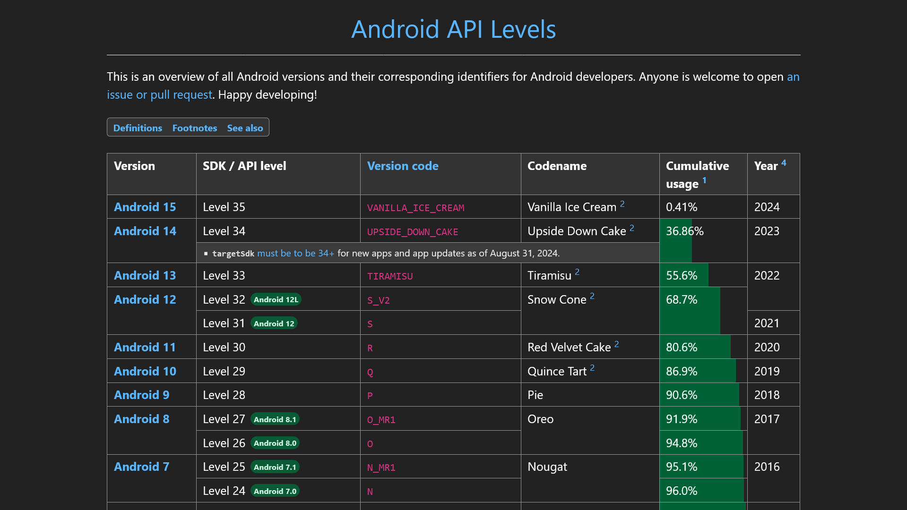Image resolution: width=907 pixels, height=510 pixels.
Task: Click footnote 2 beside Tiramisu
Action: pyautogui.click(x=577, y=272)
